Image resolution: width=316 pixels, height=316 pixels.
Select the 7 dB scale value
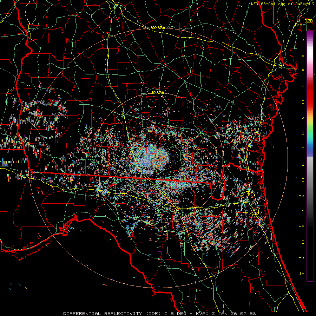click(303, 39)
